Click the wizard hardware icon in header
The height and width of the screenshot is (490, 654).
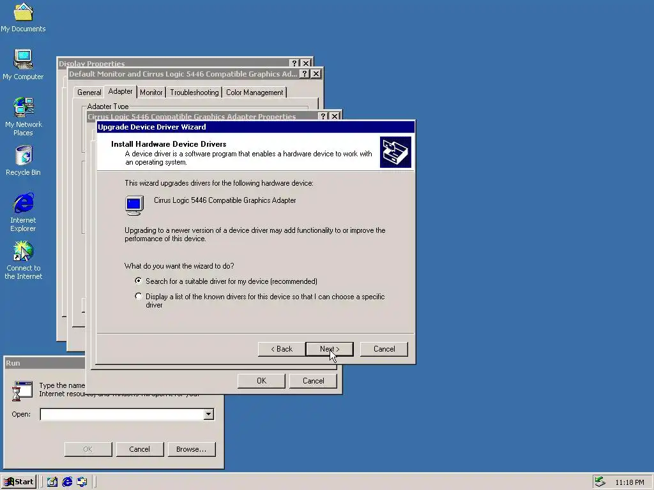coord(395,152)
